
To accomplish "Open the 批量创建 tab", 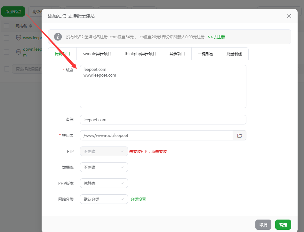I will pyautogui.click(x=234, y=54).
